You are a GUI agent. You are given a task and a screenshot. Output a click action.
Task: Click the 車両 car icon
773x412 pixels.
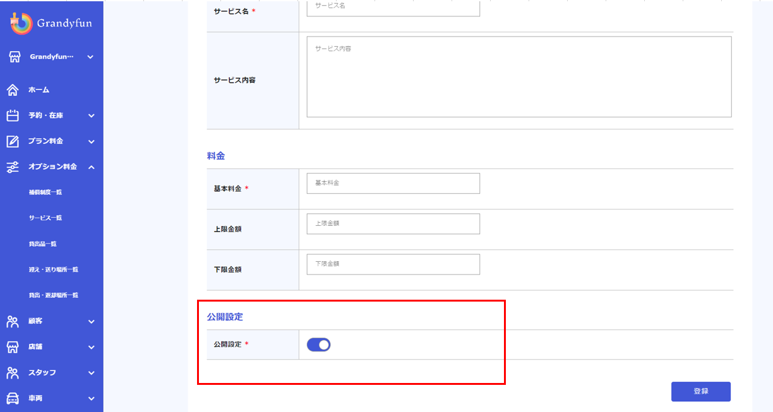(x=13, y=398)
